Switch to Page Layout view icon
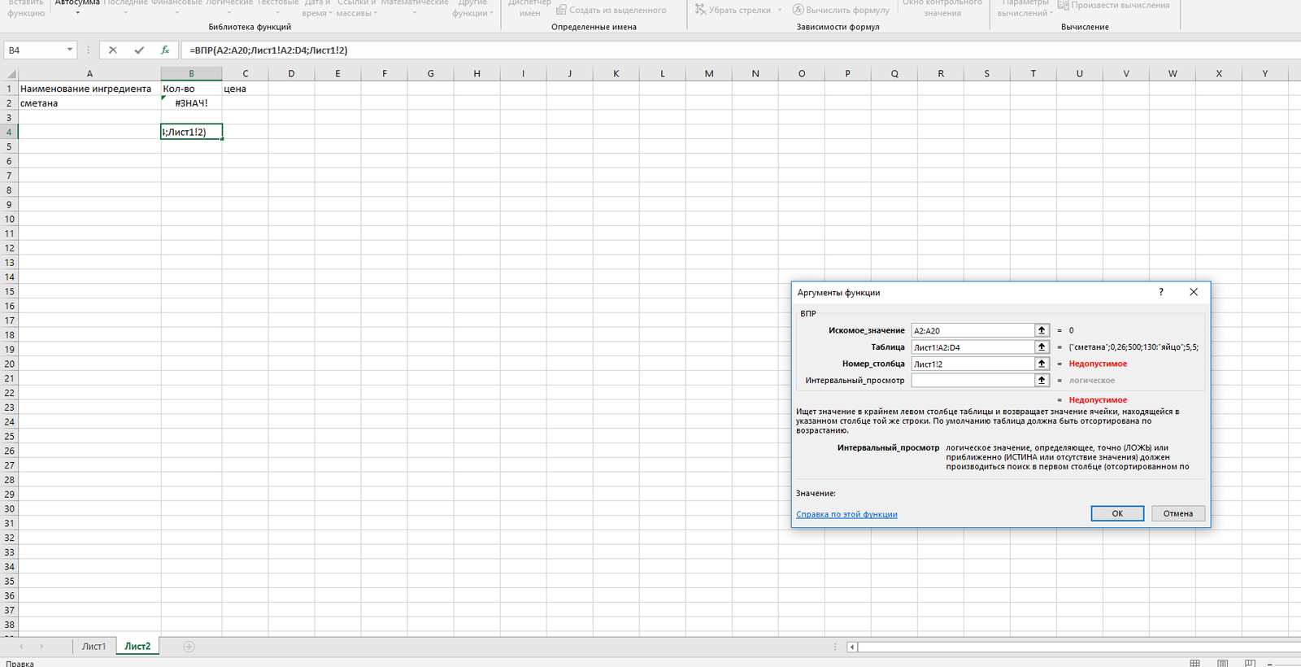Image resolution: width=1301 pixels, height=667 pixels. tap(1222, 663)
